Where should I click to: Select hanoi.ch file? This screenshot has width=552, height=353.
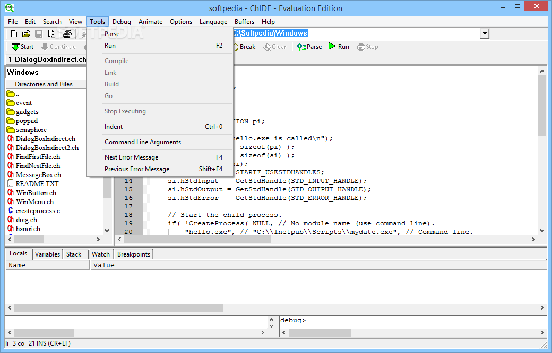point(23,229)
